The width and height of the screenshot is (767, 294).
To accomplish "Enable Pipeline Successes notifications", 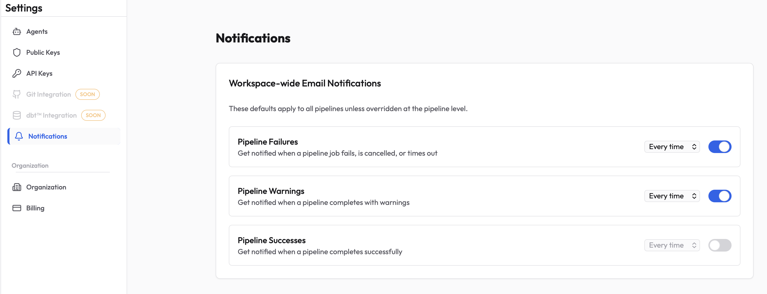I will click(x=720, y=245).
